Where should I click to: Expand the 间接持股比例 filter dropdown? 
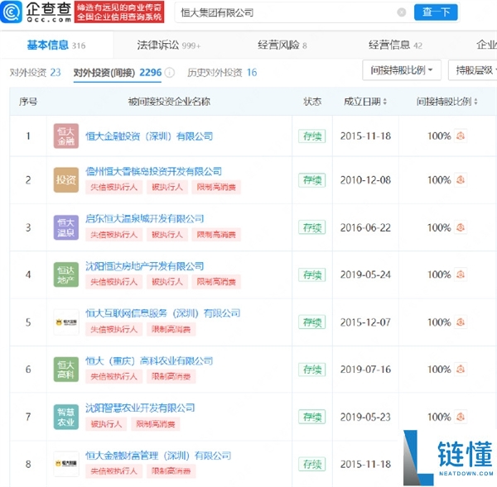402,70
